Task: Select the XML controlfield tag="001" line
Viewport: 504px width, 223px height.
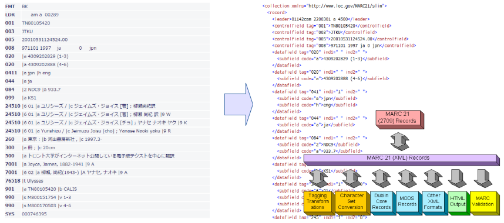Action: click(x=332, y=26)
